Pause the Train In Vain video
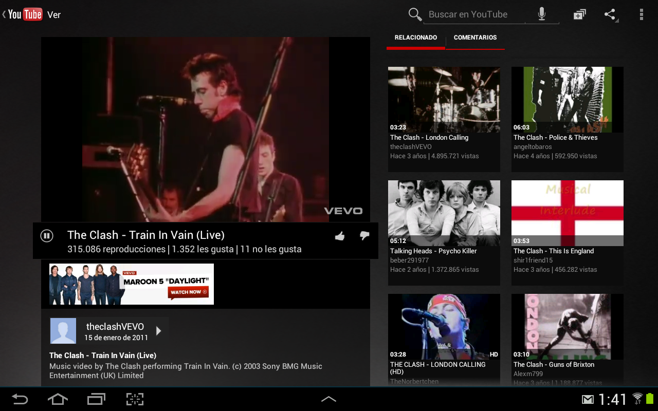The width and height of the screenshot is (658, 411). click(x=47, y=236)
